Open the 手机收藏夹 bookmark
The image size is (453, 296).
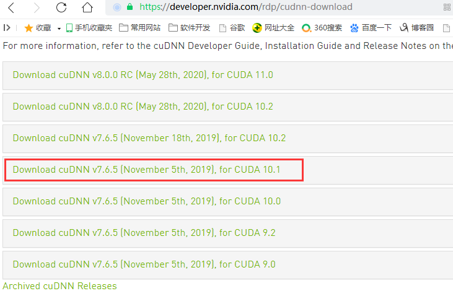click(x=89, y=28)
